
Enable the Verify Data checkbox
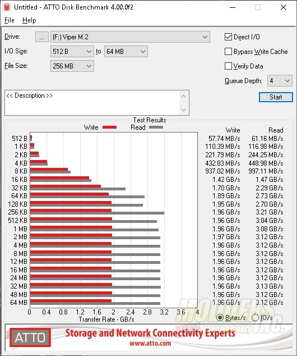pyautogui.click(x=228, y=66)
